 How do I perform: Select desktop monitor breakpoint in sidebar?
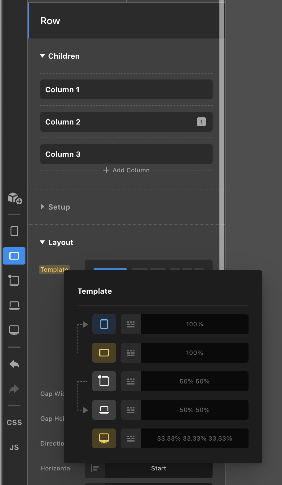pos(14,330)
